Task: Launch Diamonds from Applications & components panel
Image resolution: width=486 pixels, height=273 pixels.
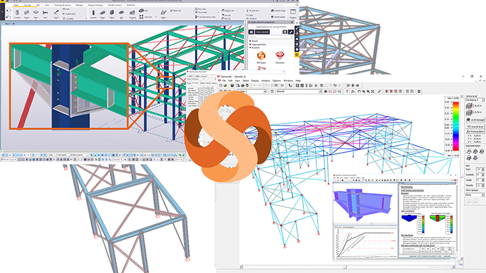Action: tap(280, 58)
